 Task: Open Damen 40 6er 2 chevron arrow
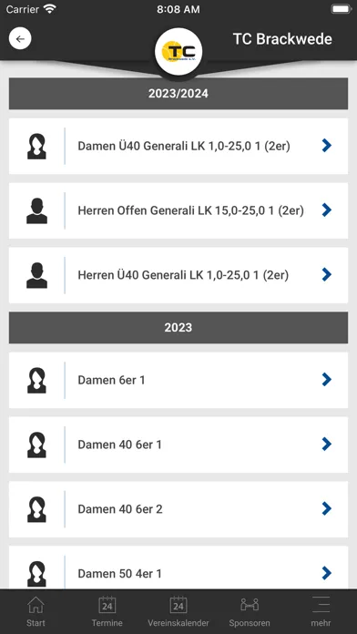(327, 508)
